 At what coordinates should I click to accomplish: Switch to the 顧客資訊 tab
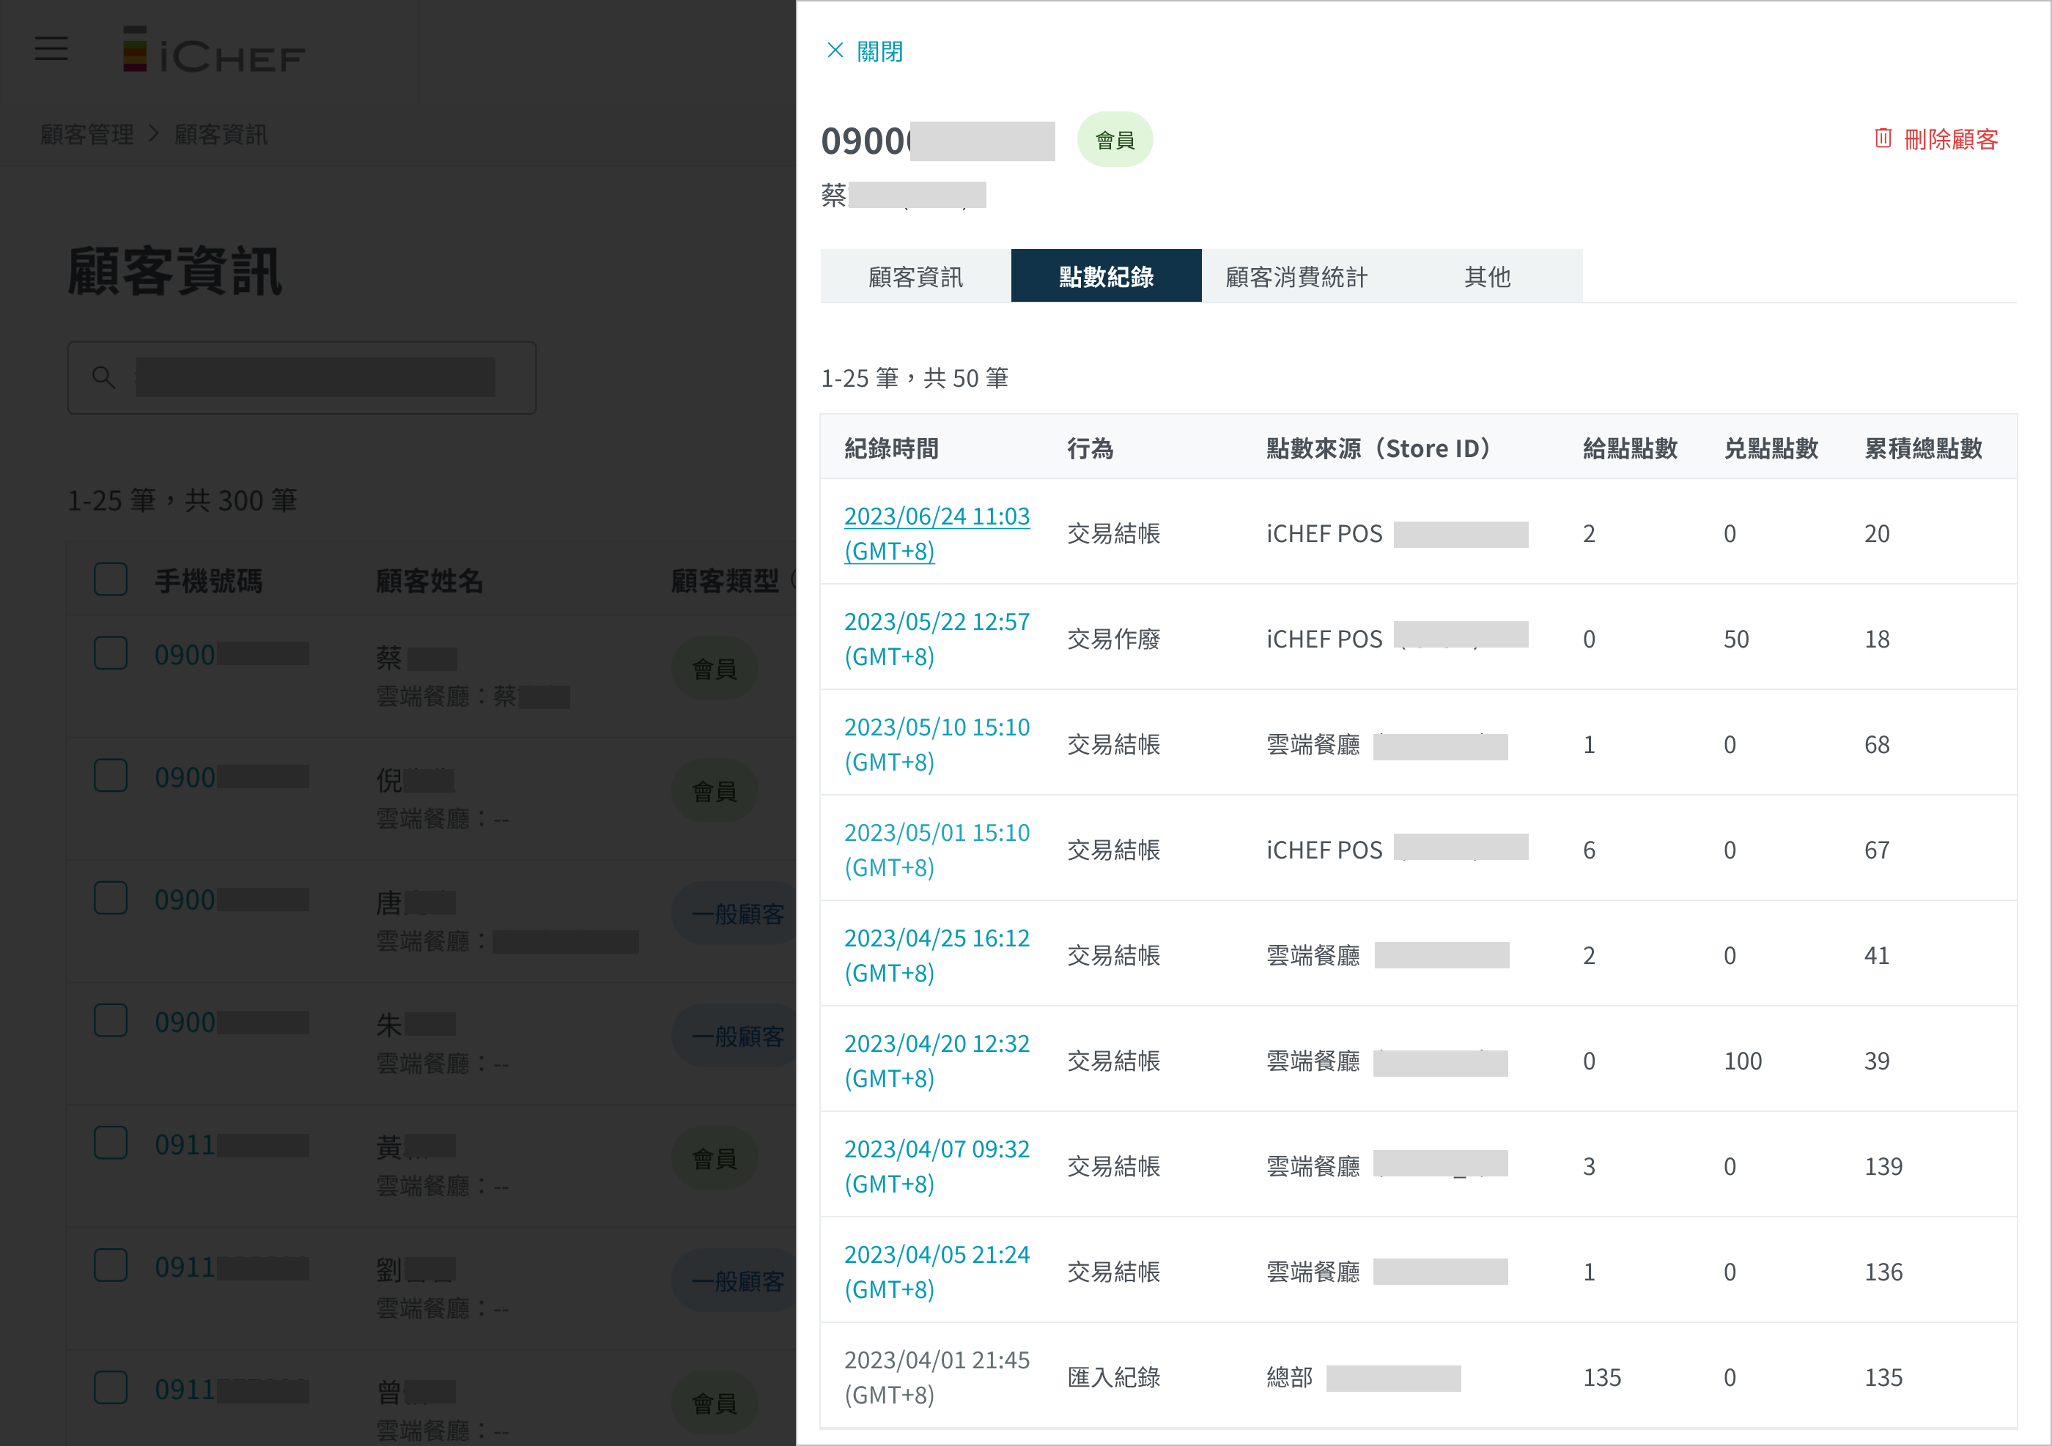coord(915,277)
